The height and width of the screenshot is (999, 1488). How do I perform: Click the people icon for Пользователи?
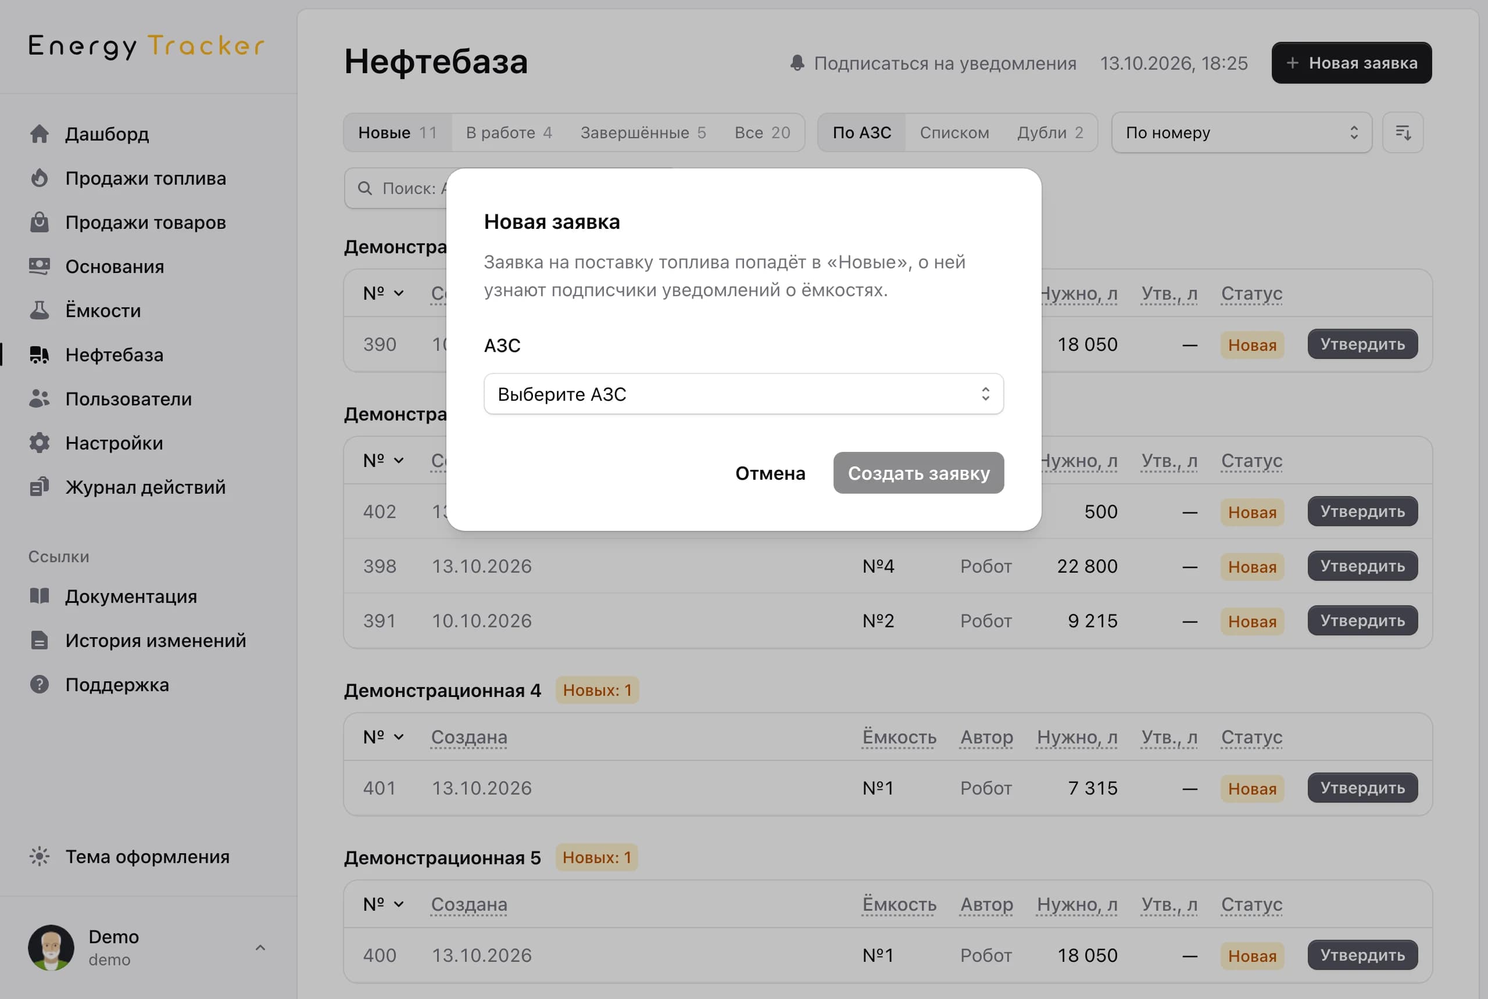pyautogui.click(x=40, y=399)
